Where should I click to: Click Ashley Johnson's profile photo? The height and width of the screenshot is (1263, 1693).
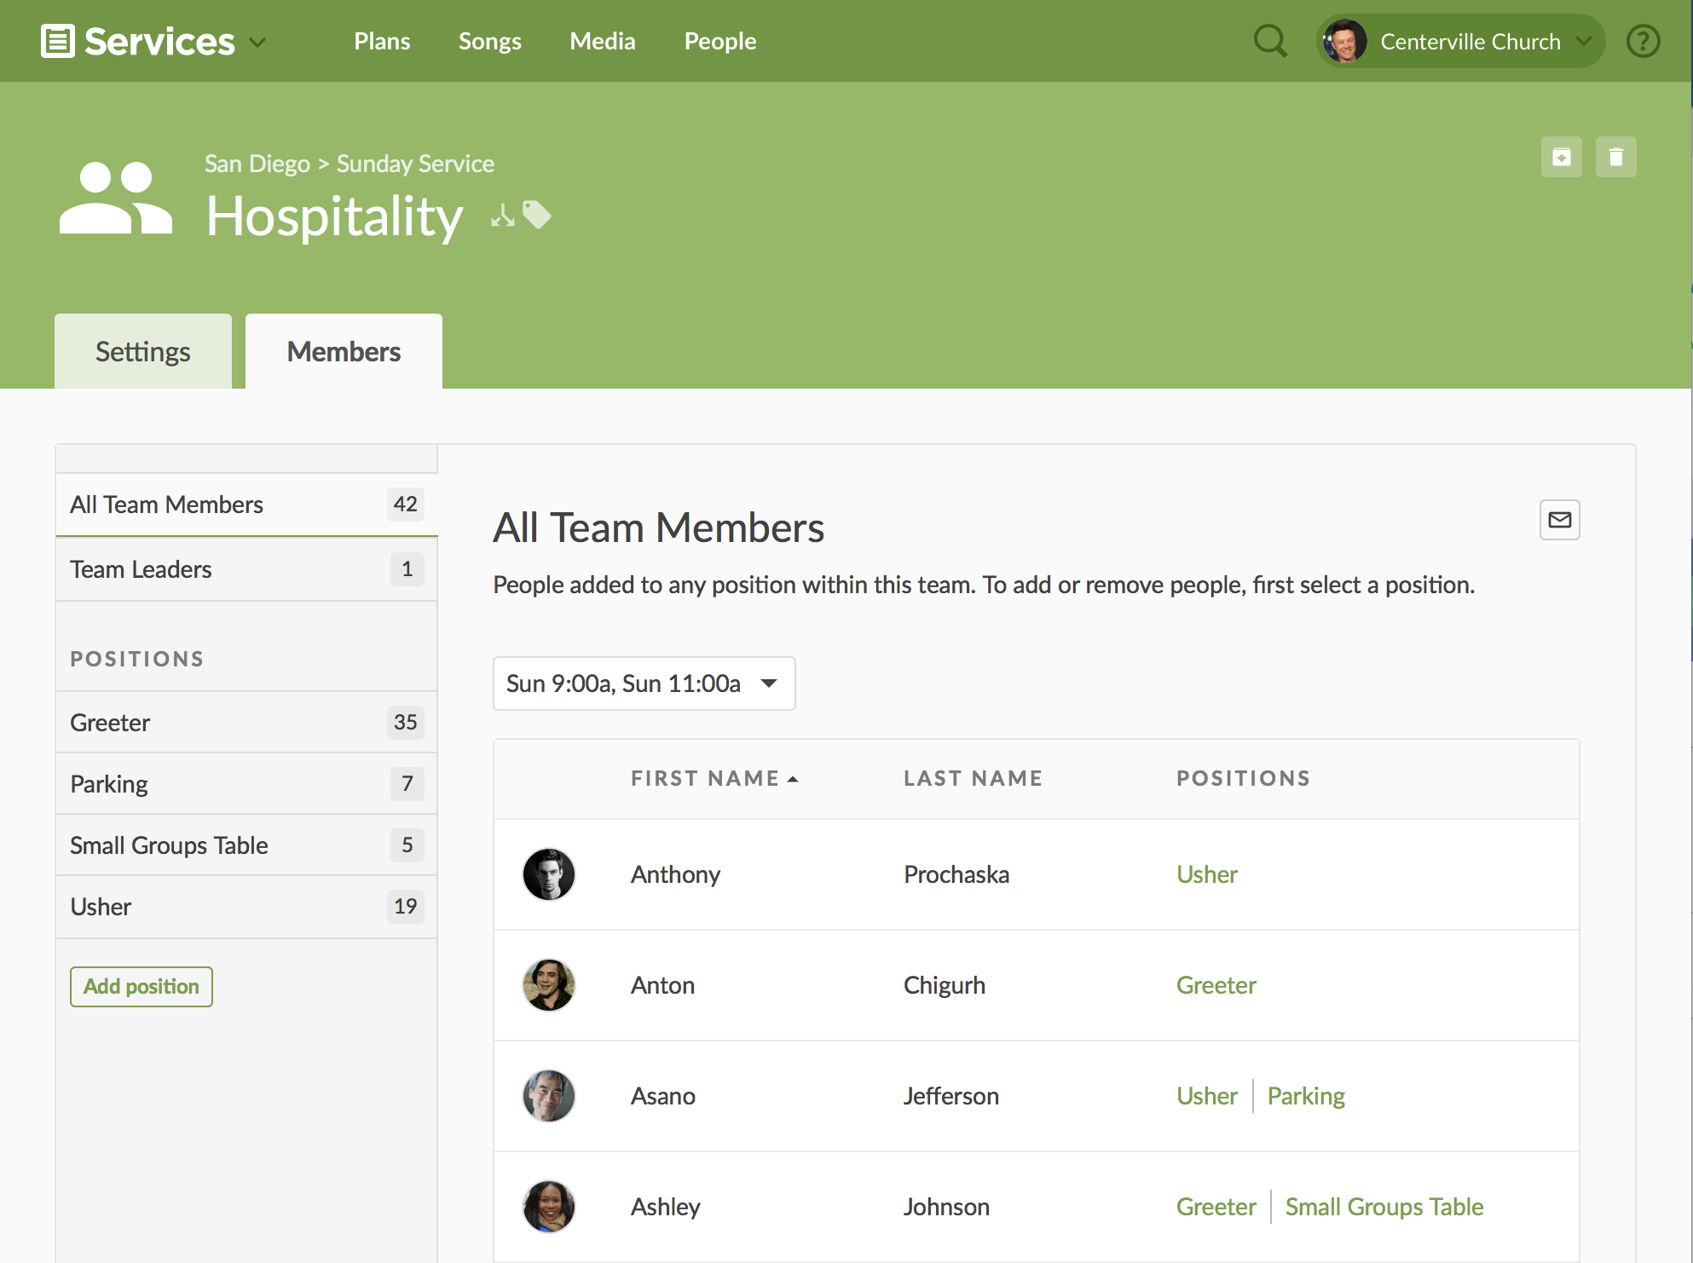coord(548,1207)
